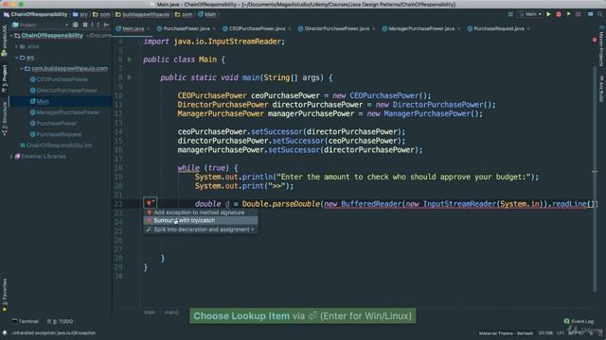Viewport: 606px width, 340px height.
Task: Click the red Debug bug icon
Action: coord(559,14)
